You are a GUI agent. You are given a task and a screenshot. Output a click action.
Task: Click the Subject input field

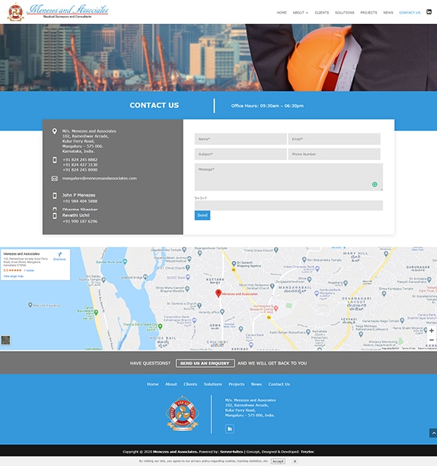[240, 154]
